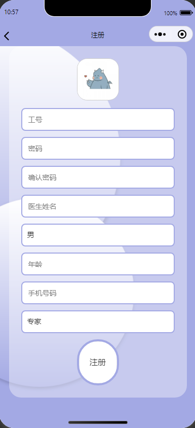Go back using the left arrow icon
Screen dimensions: 195x428
(7, 35)
